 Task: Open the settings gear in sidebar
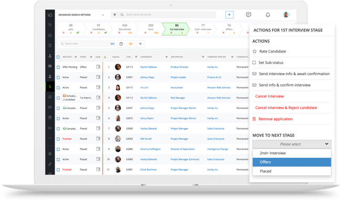coord(50,154)
